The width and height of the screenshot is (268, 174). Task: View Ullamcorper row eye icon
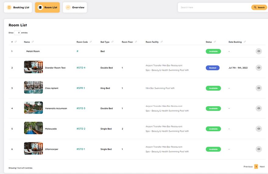tap(259, 149)
